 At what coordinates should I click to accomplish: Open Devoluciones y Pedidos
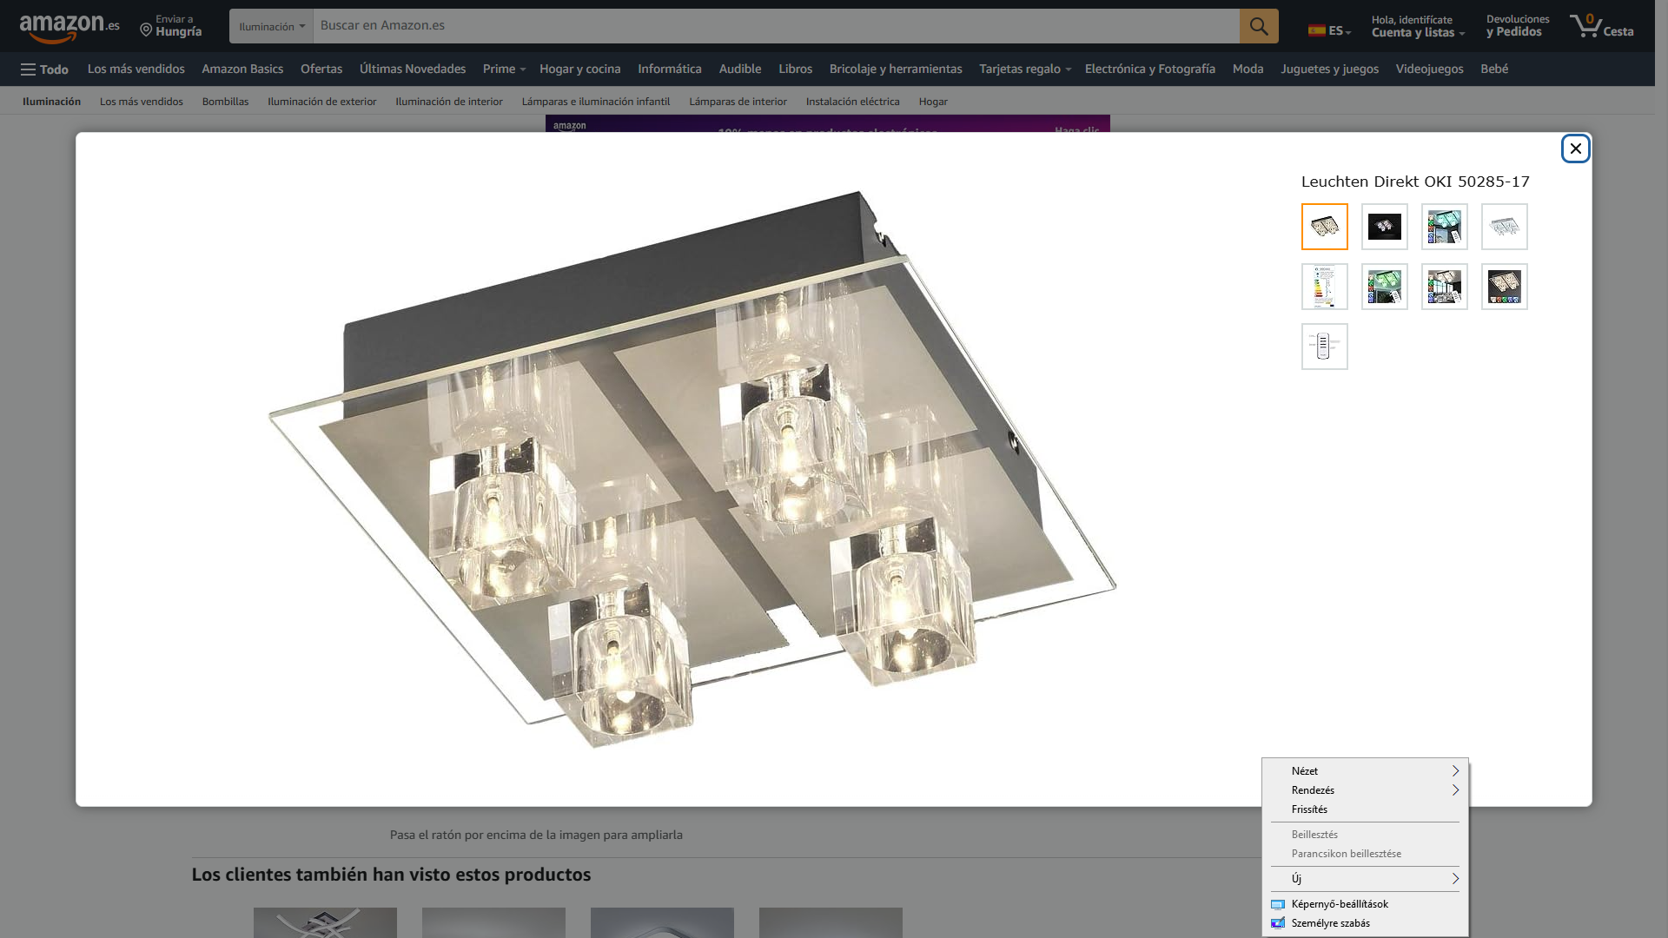pyautogui.click(x=1517, y=26)
